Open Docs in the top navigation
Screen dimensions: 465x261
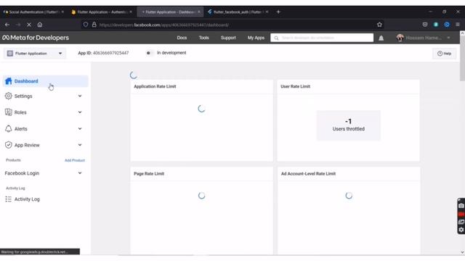(x=182, y=38)
